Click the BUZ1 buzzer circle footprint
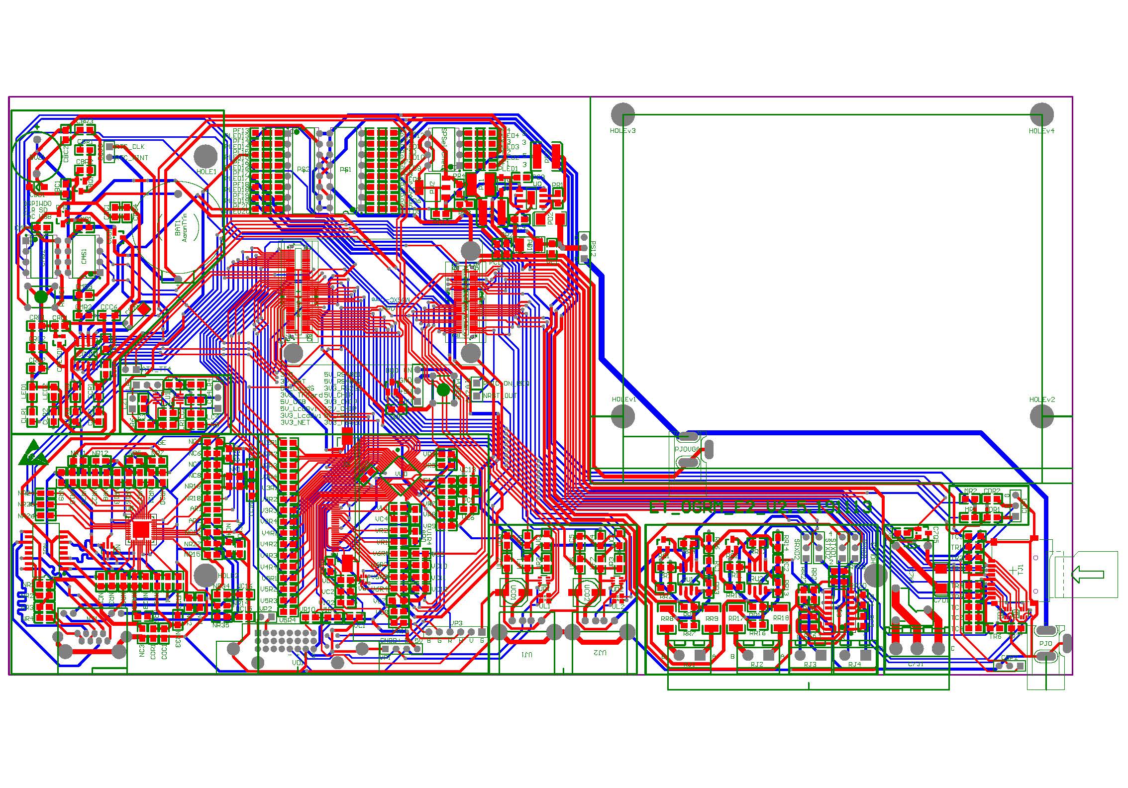 point(36,156)
